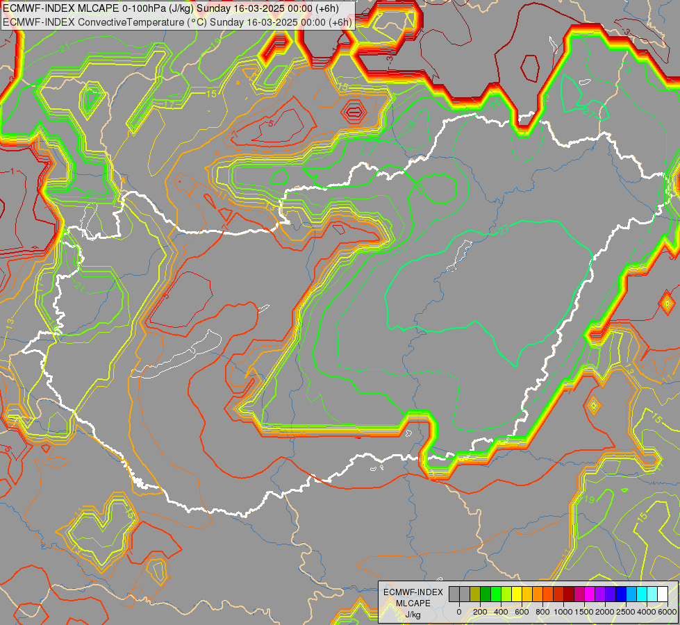The width and height of the screenshot is (680, 625).
Task: Click the magenta legend swatch
Action: pyautogui.click(x=590, y=594)
